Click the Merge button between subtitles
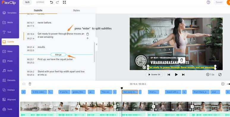This screenshot has width=230, height=117. point(58,55)
